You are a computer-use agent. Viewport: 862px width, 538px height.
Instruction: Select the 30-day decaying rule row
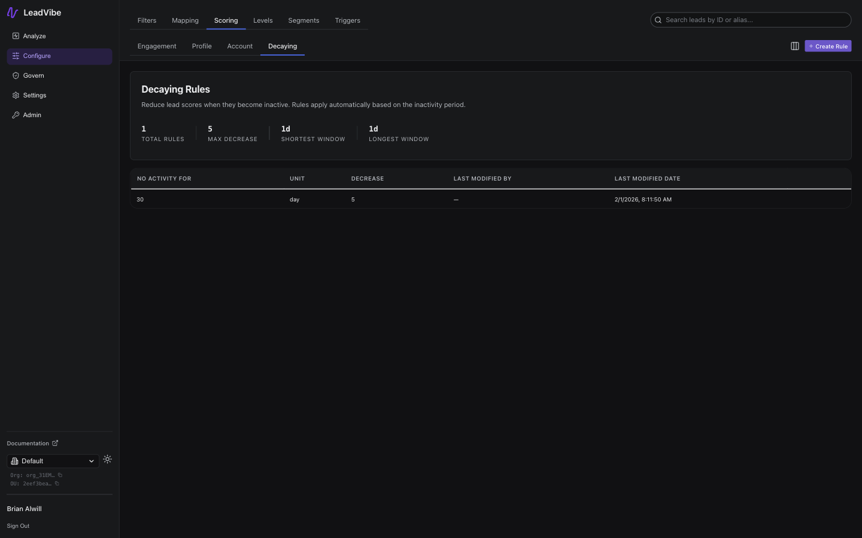coord(419,199)
